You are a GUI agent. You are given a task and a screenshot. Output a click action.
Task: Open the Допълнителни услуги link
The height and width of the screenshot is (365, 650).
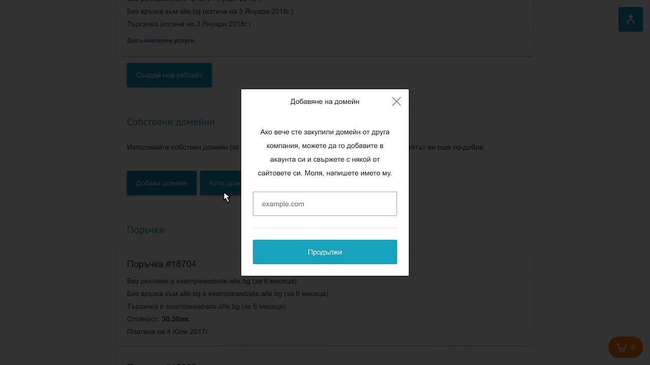[160, 41]
